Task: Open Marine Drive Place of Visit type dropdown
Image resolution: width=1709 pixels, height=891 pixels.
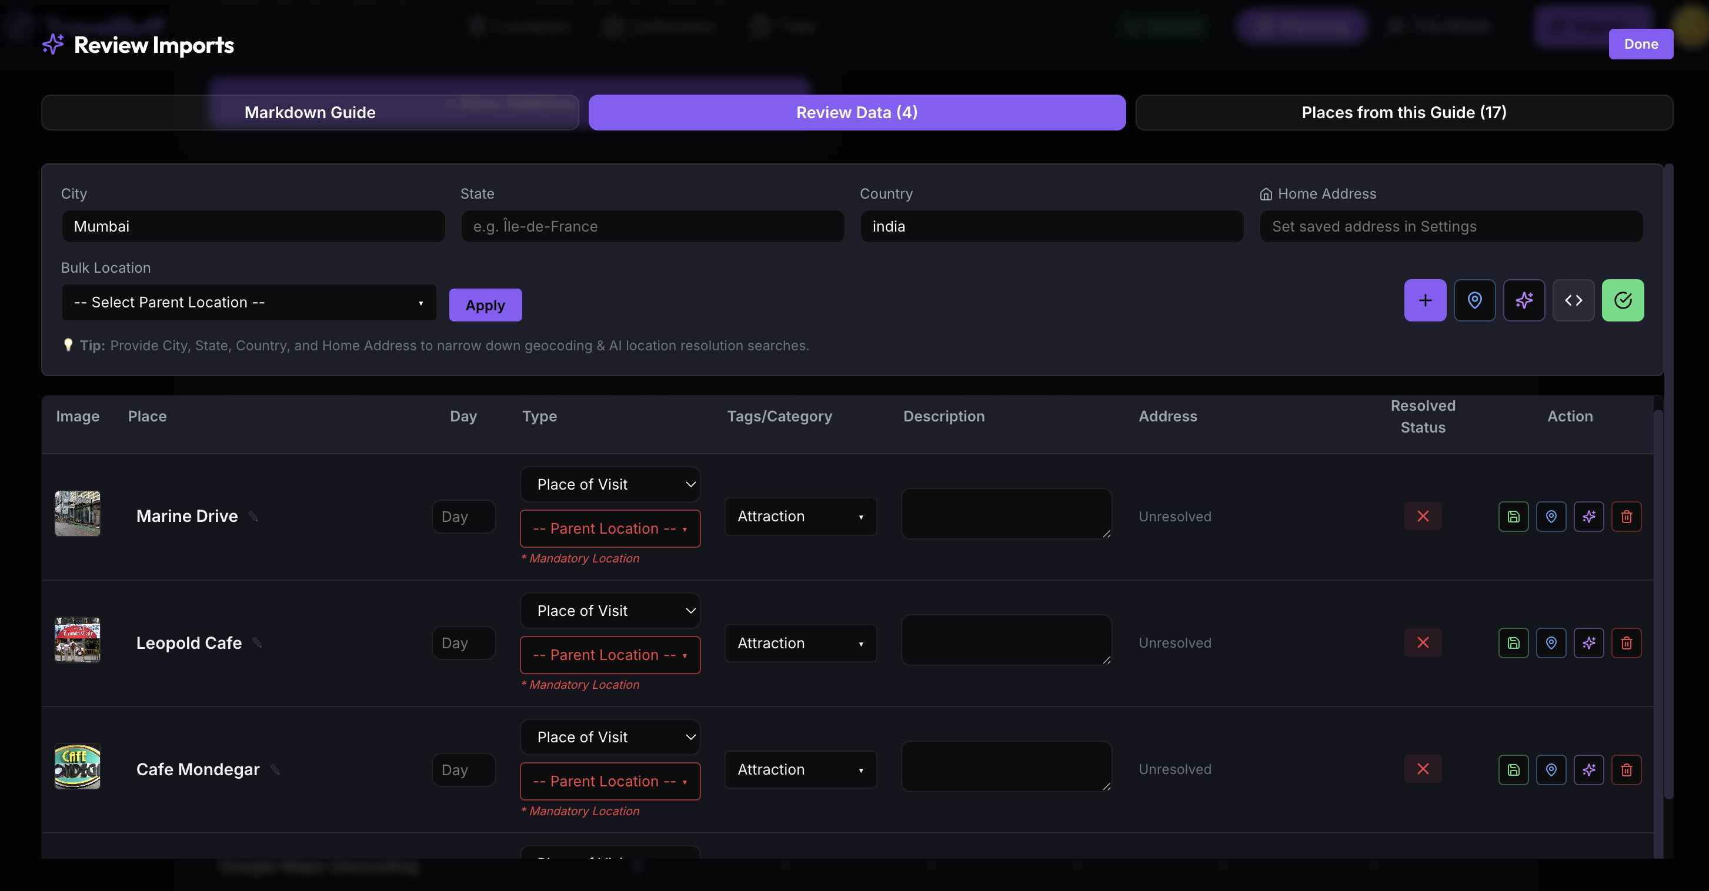Action: coord(610,485)
